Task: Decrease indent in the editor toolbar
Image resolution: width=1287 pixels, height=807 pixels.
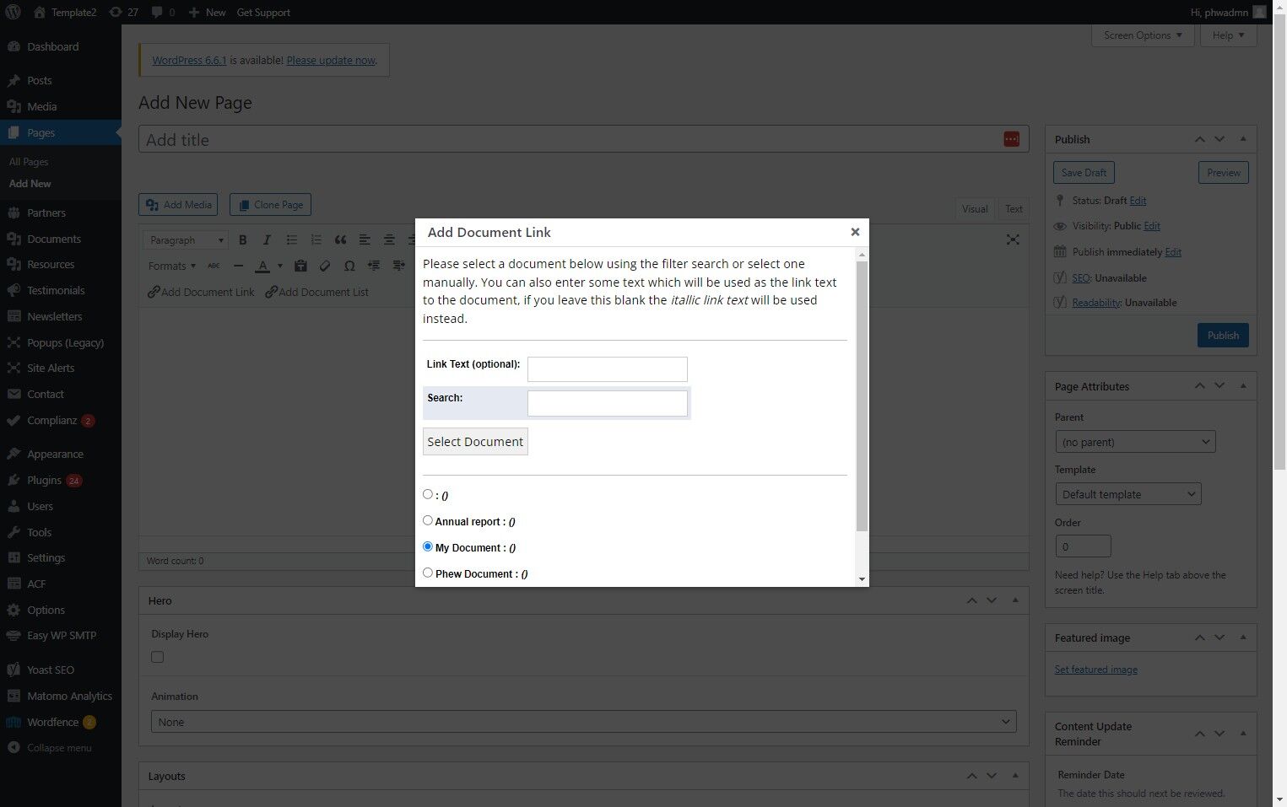Action: (374, 266)
